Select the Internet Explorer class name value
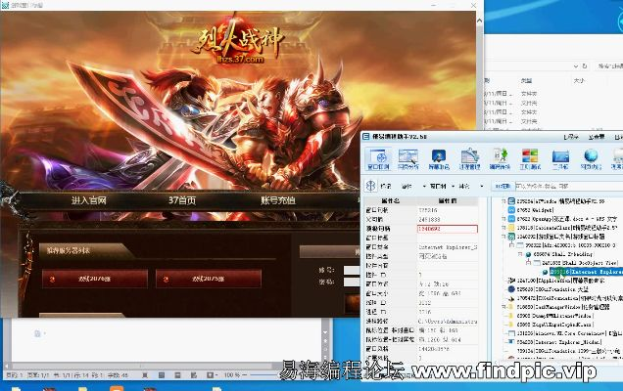Image resolution: width=623 pixels, height=391 pixels. click(448, 247)
